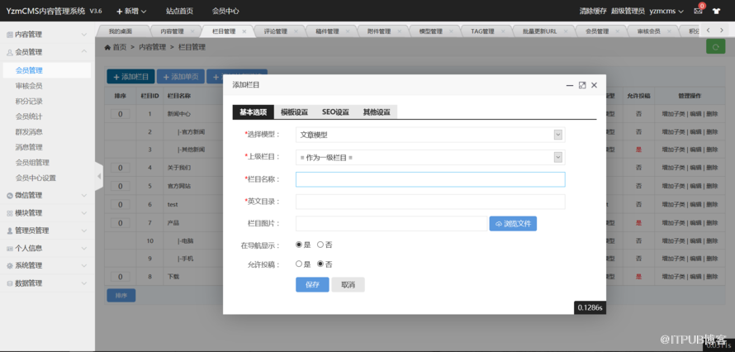The height and width of the screenshot is (352, 735).
Task: Open 会员中心 in the top bar
Action: (x=225, y=11)
